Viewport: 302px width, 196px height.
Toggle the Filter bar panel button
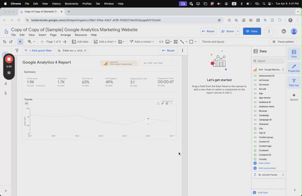[294, 82]
